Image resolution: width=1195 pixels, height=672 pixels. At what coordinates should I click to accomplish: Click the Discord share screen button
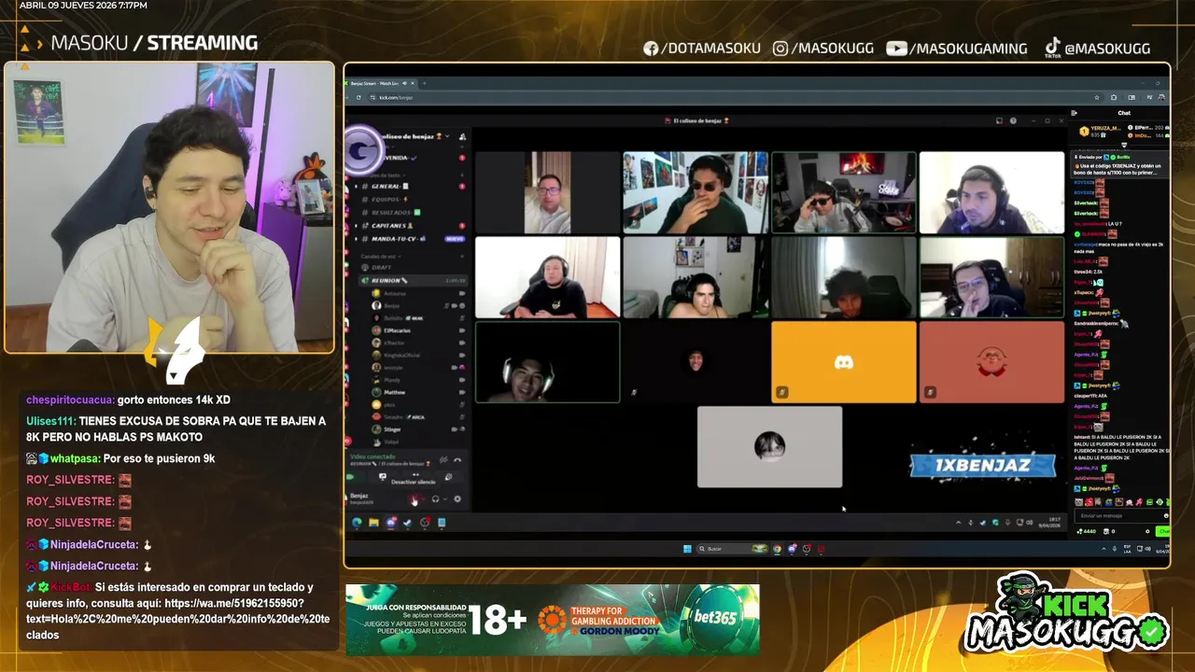(383, 477)
